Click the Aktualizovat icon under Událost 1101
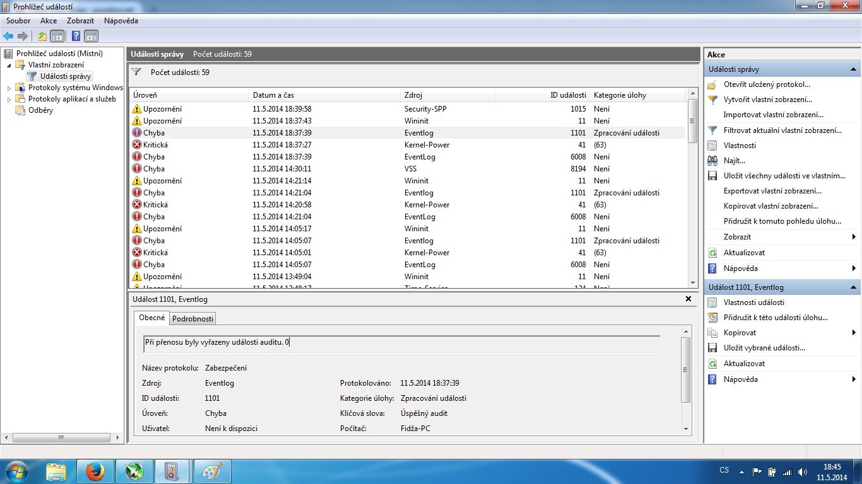The height and width of the screenshot is (484, 862). click(712, 364)
